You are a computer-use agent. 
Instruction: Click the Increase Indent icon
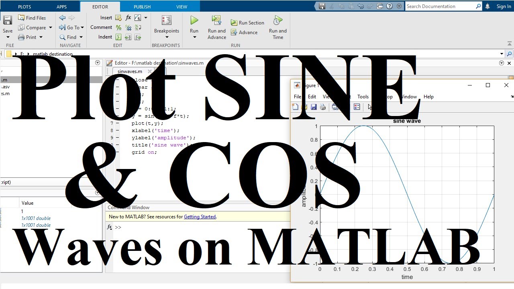pyautogui.click(x=128, y=37)
